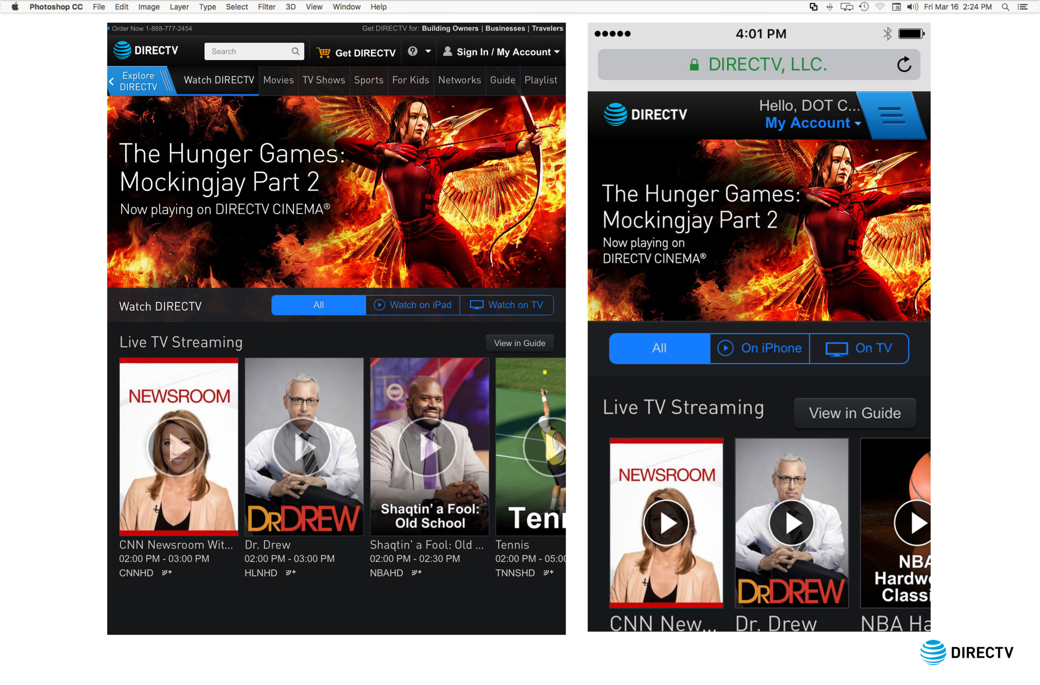Open the Movies tab
Screen dimensions: 1040x685
tap(278, 80)
